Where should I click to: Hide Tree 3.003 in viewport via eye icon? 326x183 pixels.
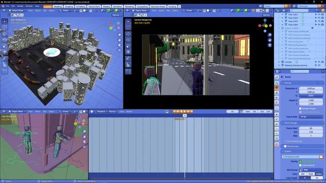[319, 21]
